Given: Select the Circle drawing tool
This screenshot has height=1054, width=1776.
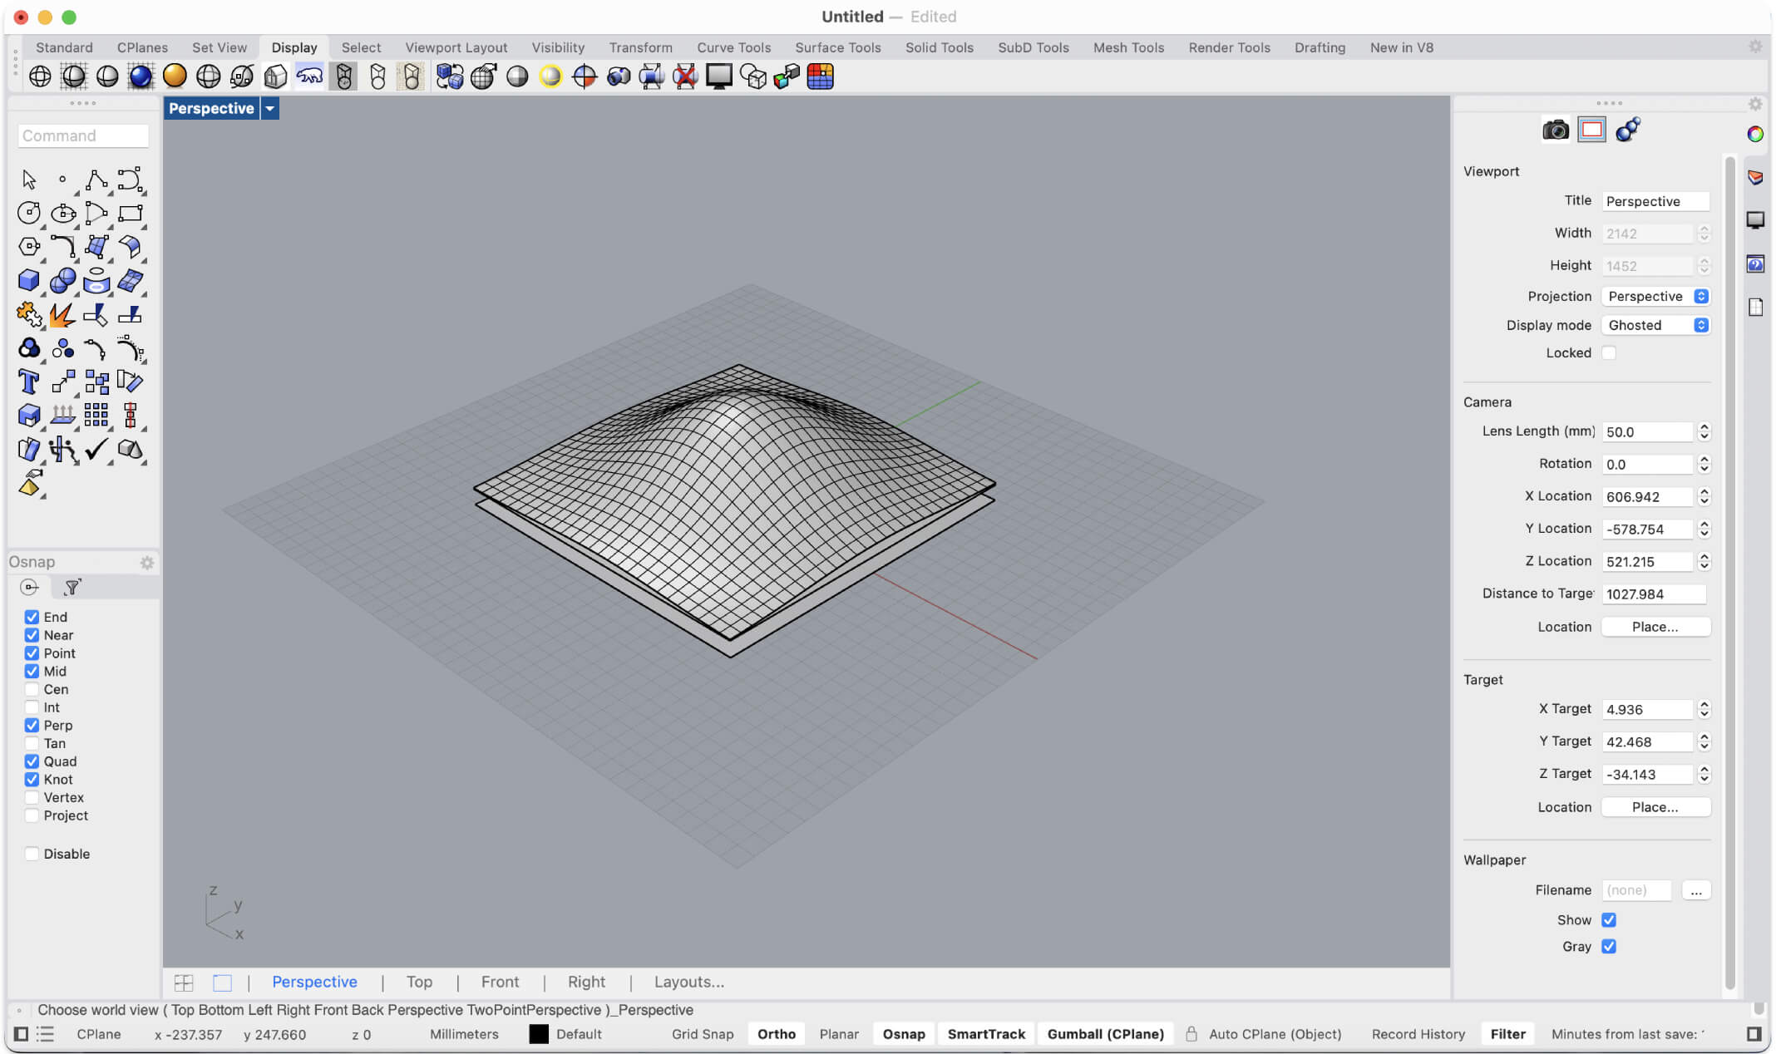Looking at the screenshot, I should (x=28, y=213).
